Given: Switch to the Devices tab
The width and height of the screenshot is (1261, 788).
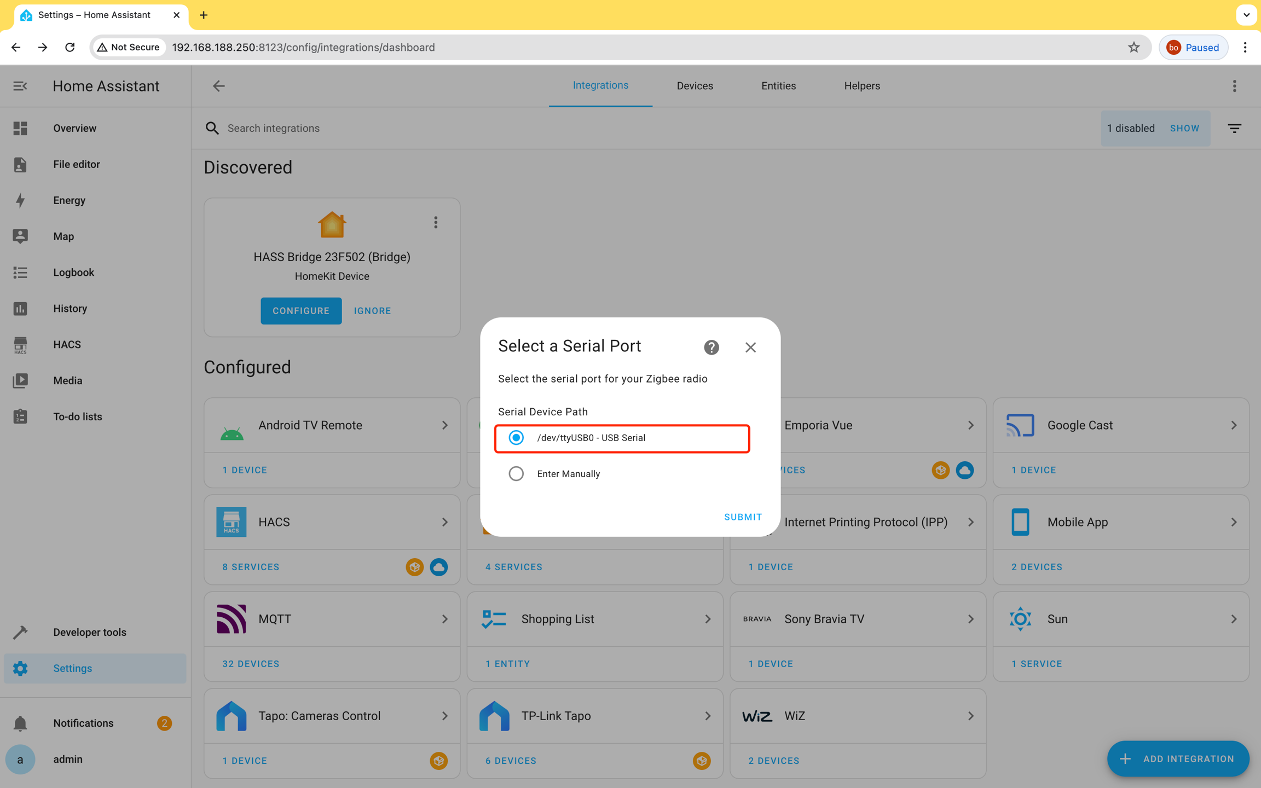Looking at the screenshot, I should 695,86.
